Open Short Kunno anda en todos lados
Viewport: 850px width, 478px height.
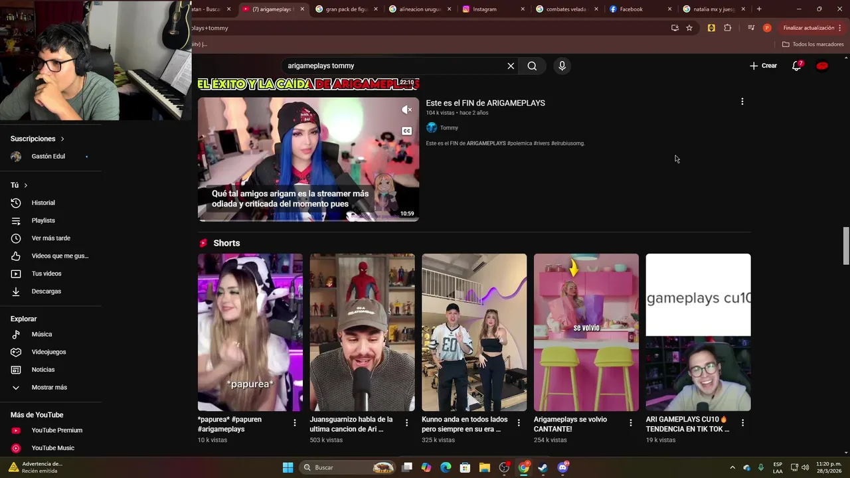(474, 332)
